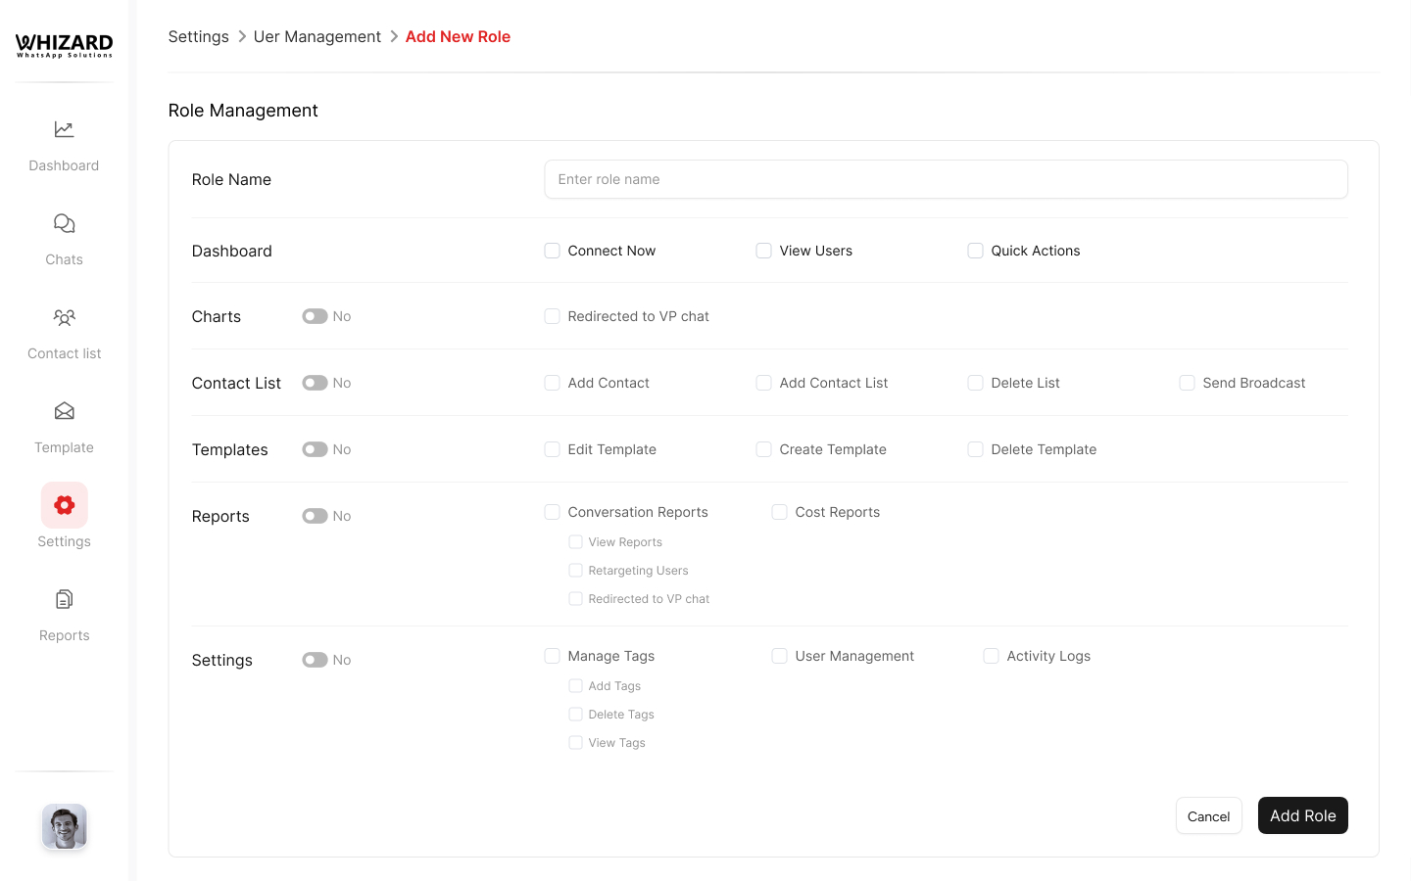Open Template envelope icon in sidebar
Viewport: 1411px width, 881px height.
(64, 411)
